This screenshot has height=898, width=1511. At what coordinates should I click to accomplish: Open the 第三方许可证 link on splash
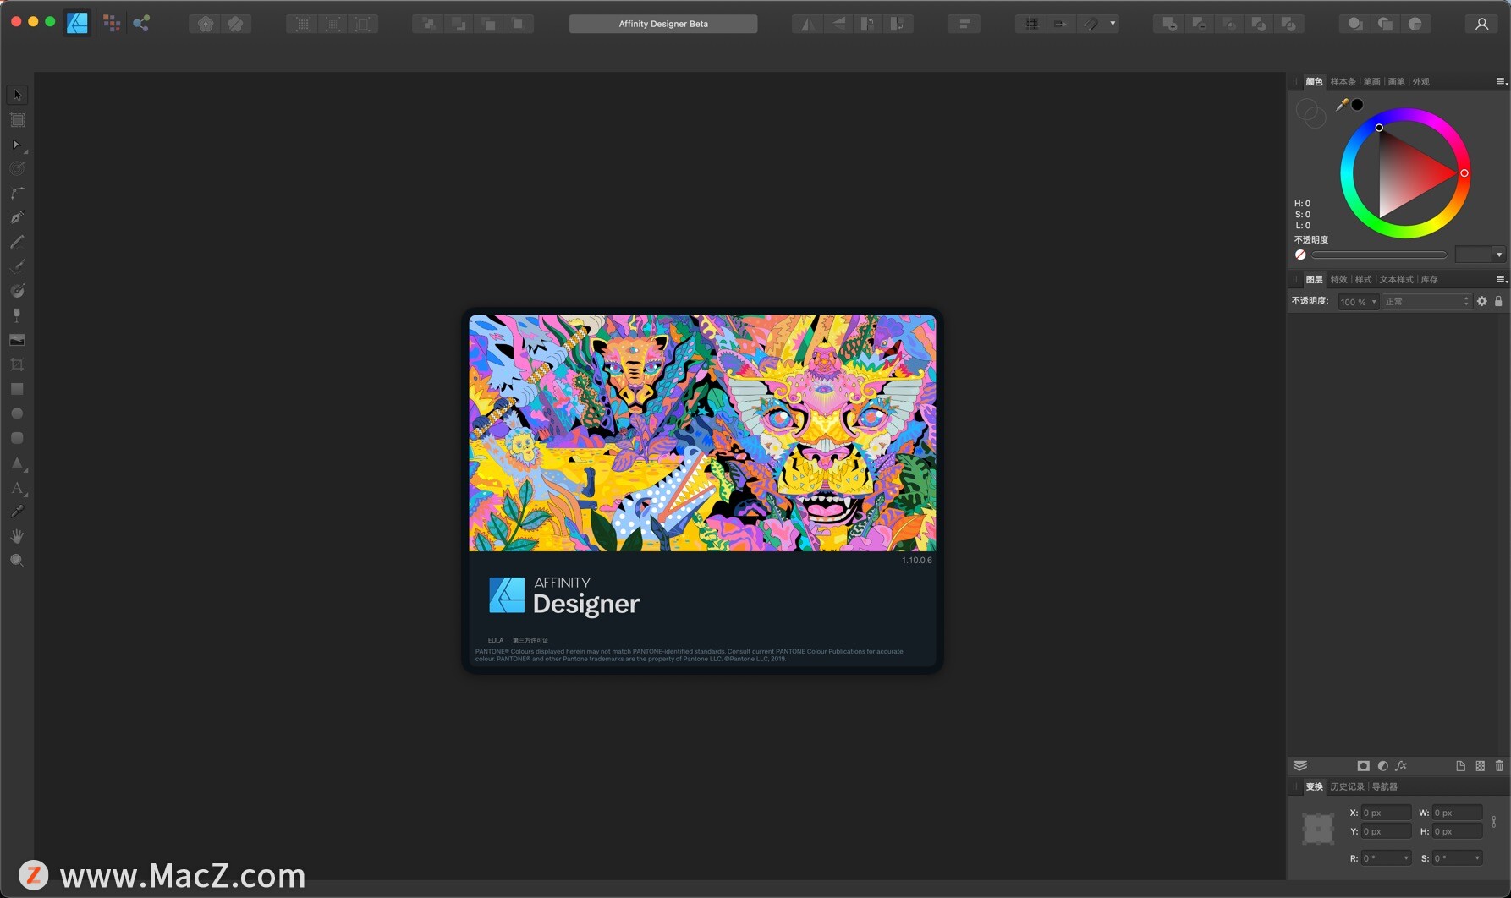(x=530, y=640)
